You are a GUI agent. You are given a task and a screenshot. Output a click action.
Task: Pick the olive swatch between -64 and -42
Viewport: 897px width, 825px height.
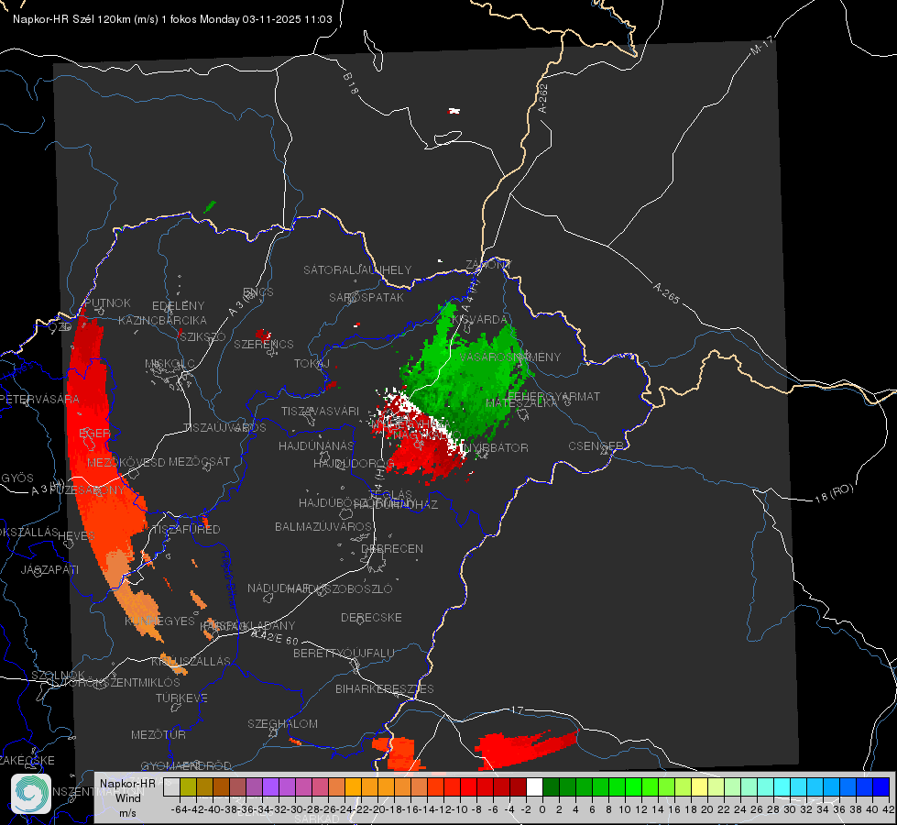[188, 787]
